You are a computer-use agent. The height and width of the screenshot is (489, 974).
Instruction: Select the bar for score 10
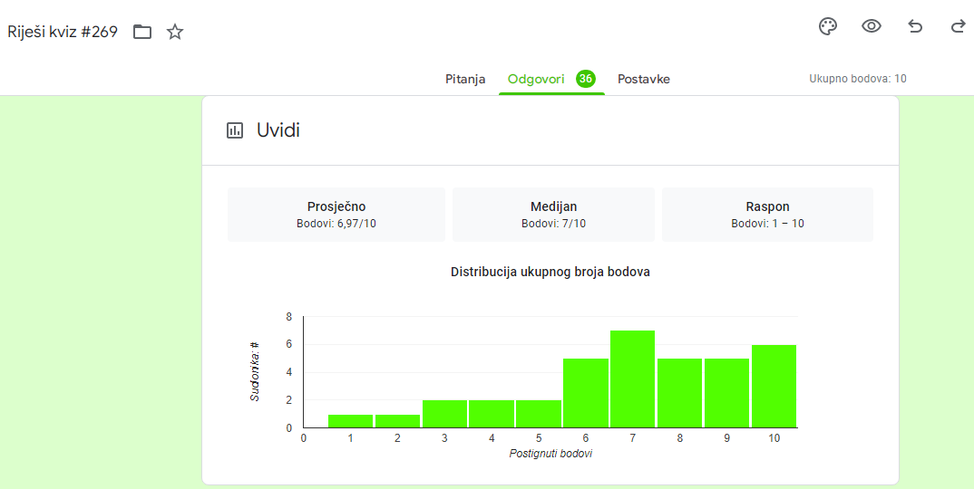point(774,387)
